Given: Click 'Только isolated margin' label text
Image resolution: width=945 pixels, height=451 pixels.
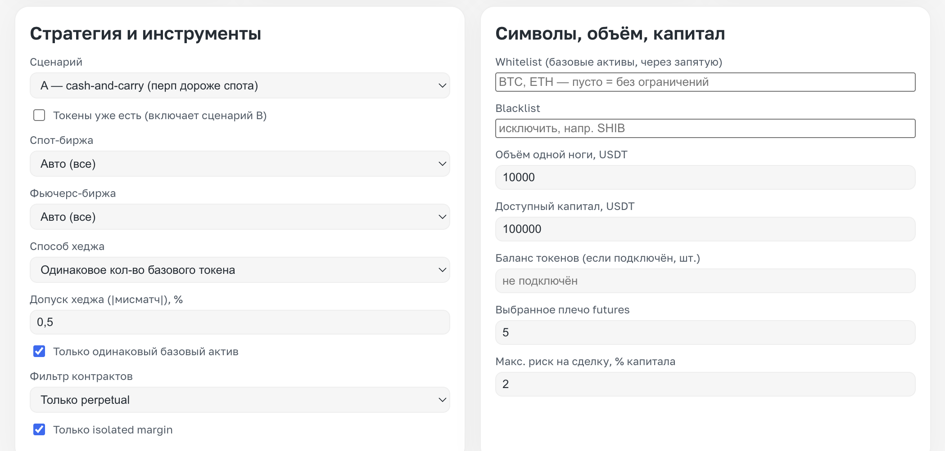Looking at the screenshot, I should 113,430.
